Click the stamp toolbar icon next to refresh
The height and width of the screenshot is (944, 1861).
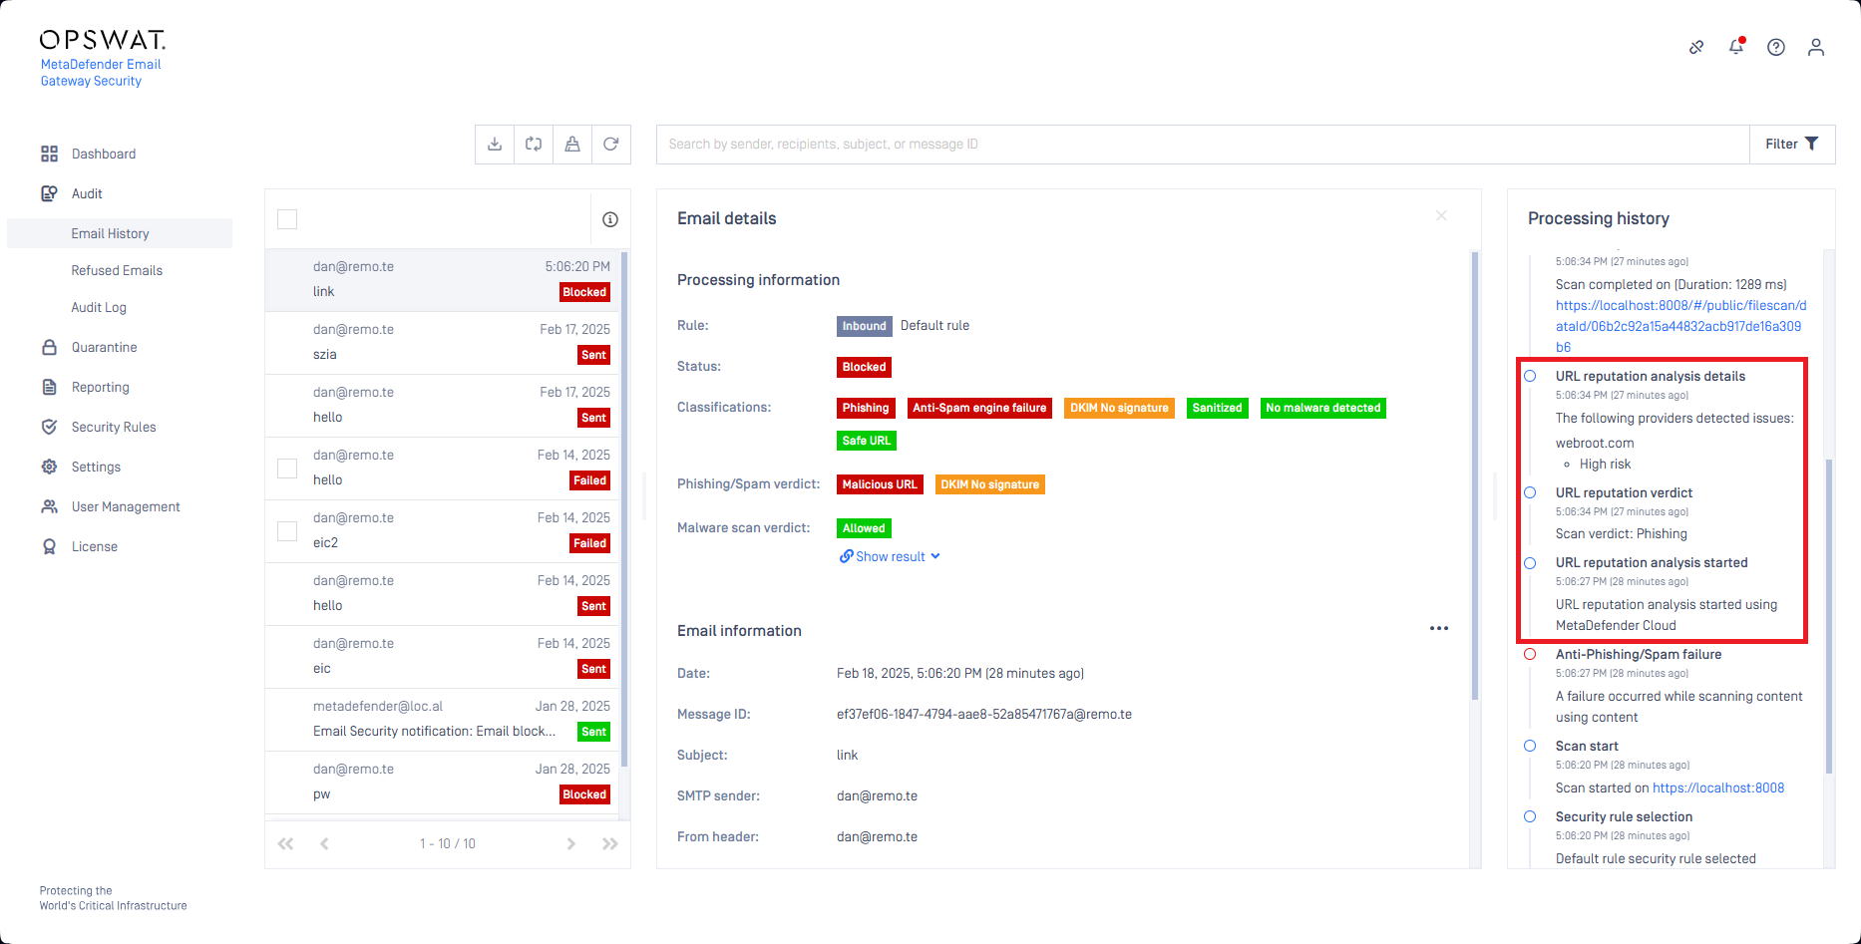tap(572, 145)
